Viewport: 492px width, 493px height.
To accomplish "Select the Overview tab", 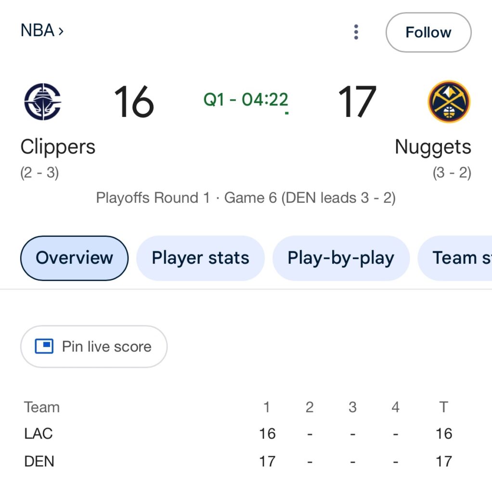I will pos(74,258).
